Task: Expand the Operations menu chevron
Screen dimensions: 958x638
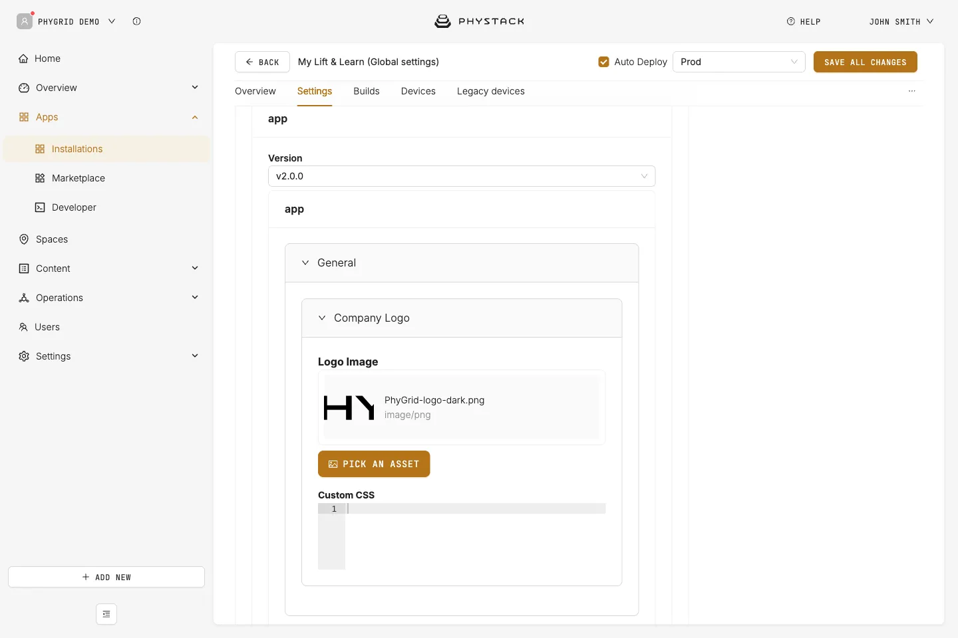Action: click(x=195, y=298)
